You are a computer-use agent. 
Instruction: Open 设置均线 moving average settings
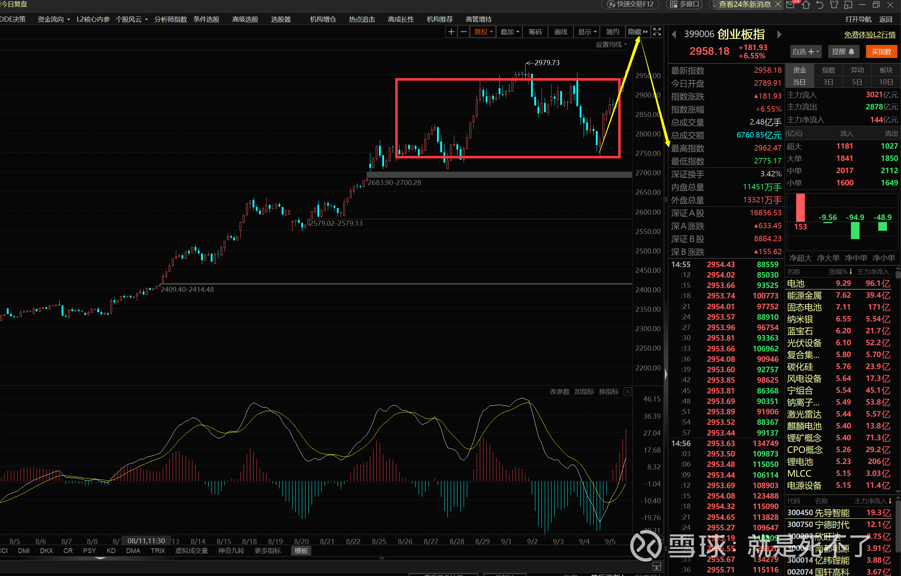pyautogui.click(x=611, y=45)
